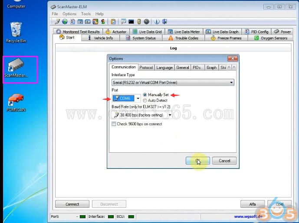Viewport: 299px width, 223px height.
Task: Open ScanMaster desktop shortcut icon
Action: click(x=16, y=68)
